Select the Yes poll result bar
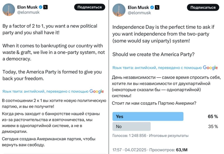The image size is (224, 154). tap(148, 116)
